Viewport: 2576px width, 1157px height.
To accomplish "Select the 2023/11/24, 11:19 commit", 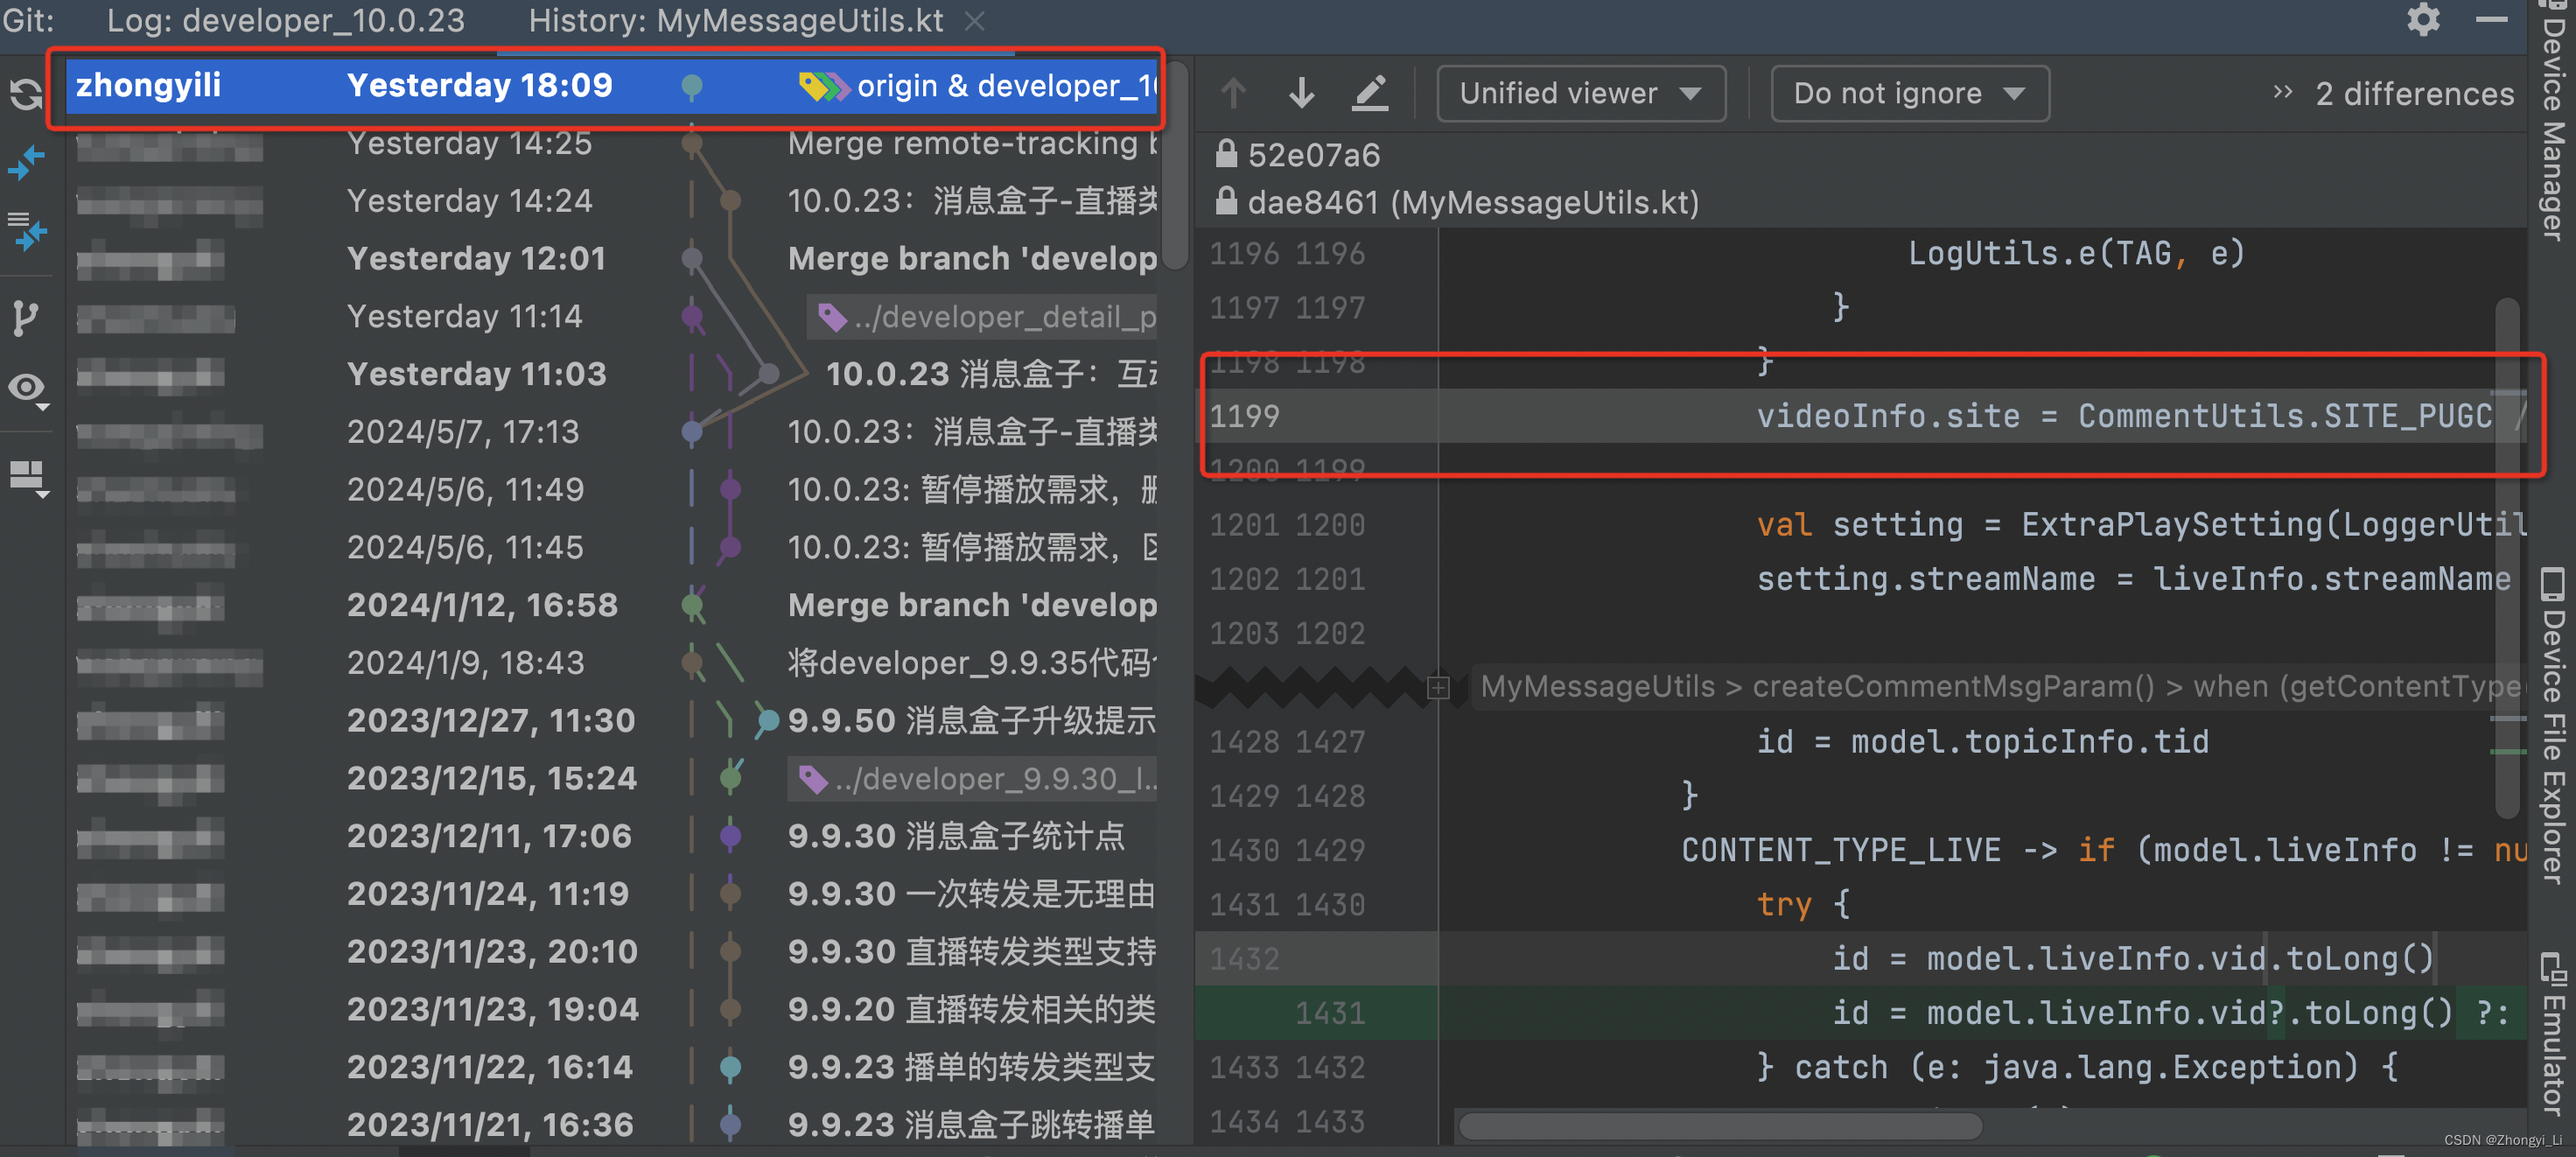I will point(612,894).
